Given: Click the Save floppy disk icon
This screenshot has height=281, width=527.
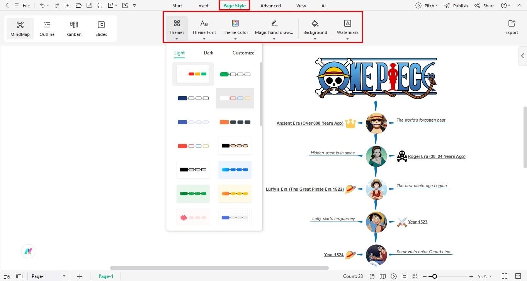Looking at the screenshot, I should [x=89, y=6].
